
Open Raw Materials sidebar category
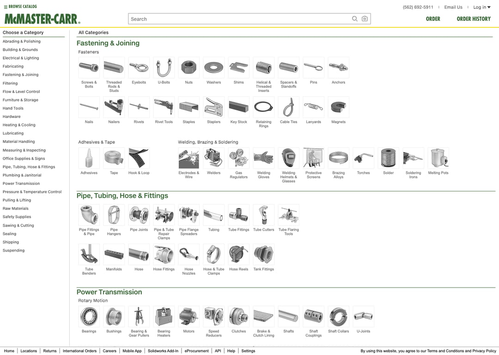[x=16, y=208]
